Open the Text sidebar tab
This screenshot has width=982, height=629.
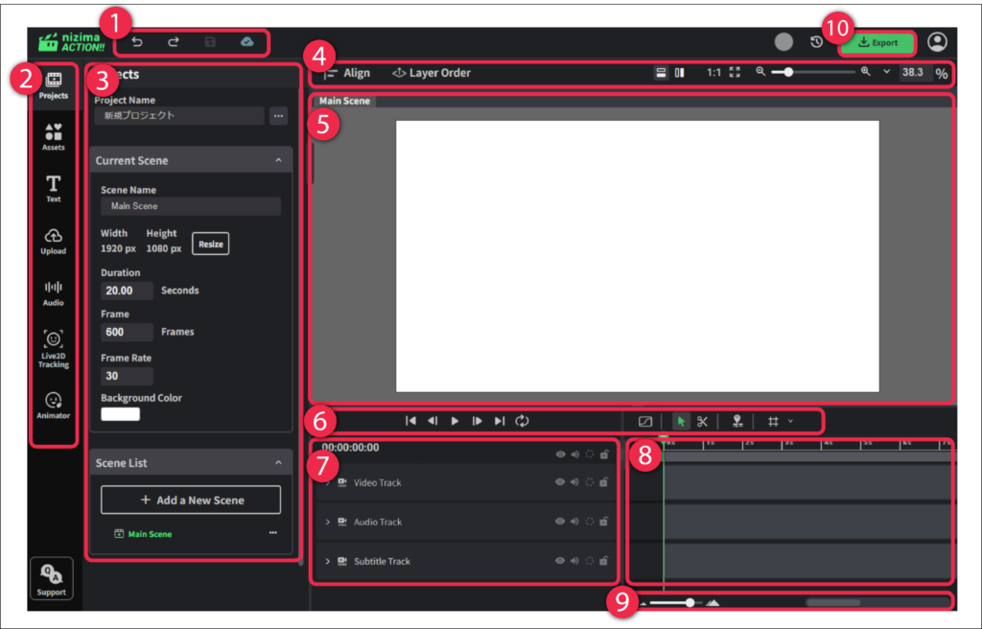(54, 189)
